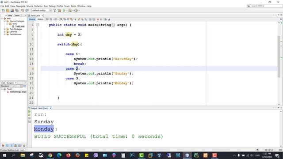The height and width of the screenshot is (159, 283).
Task: Click the Find Selection magnifier icon in editor toolbar
Action: tap(61, 19)
